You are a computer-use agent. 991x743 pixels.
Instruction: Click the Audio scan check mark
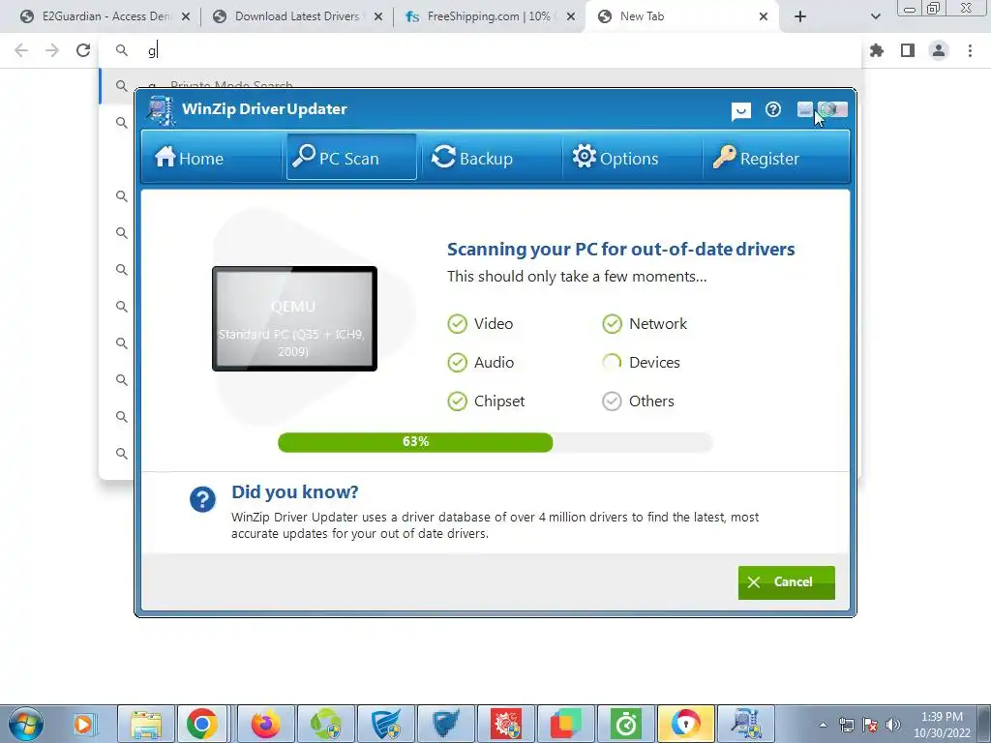coord(457,363)
